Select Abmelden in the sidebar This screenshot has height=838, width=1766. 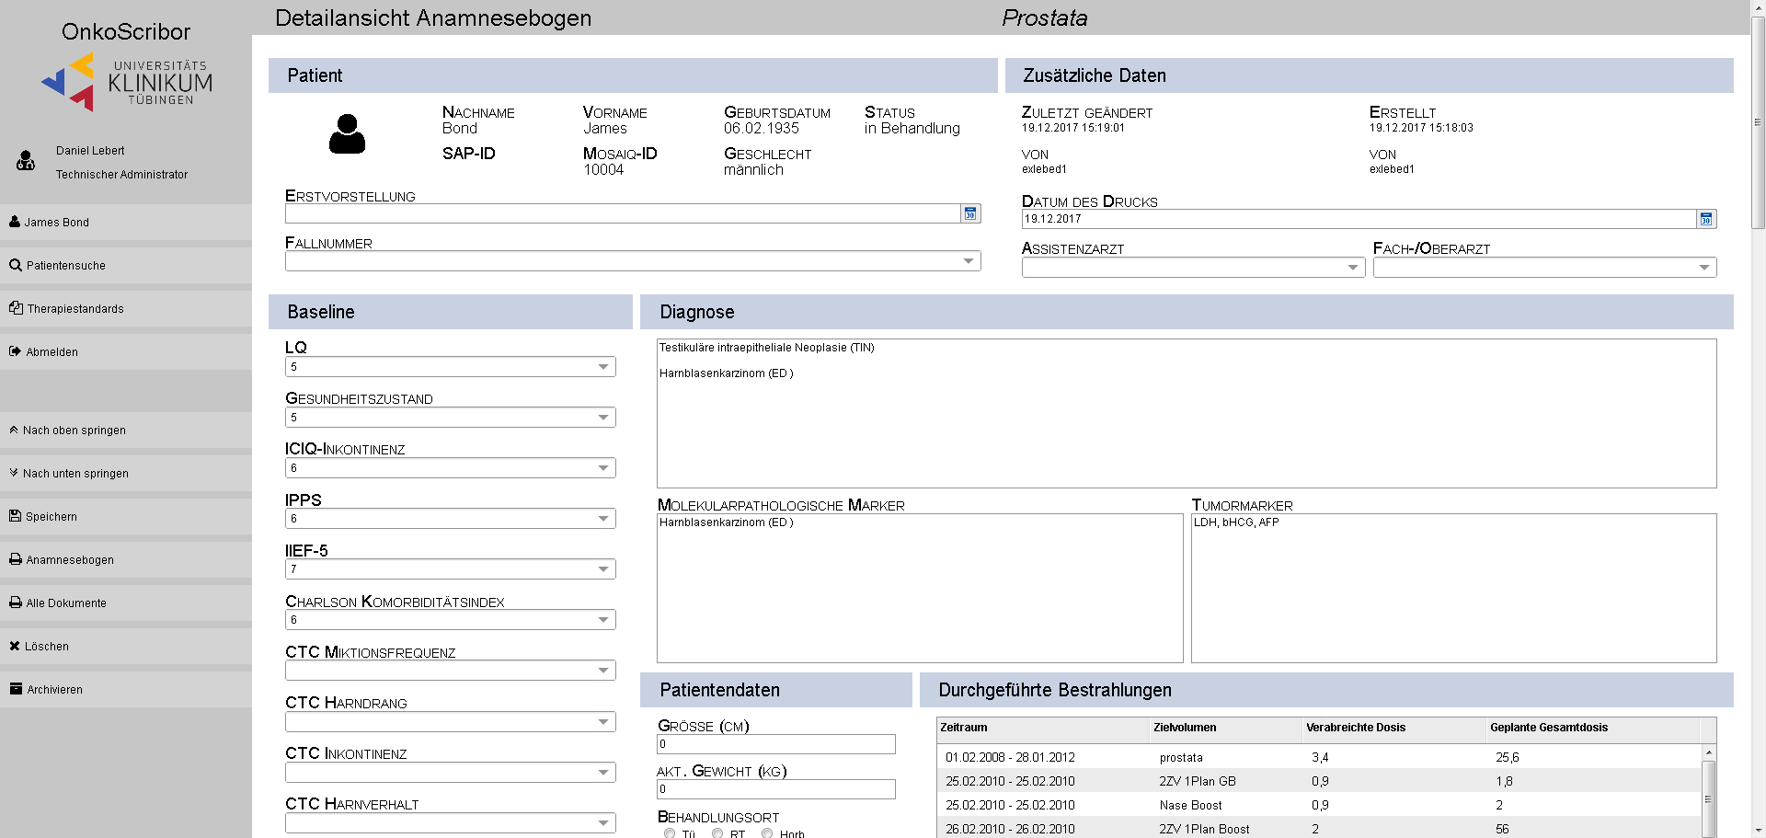126,351
